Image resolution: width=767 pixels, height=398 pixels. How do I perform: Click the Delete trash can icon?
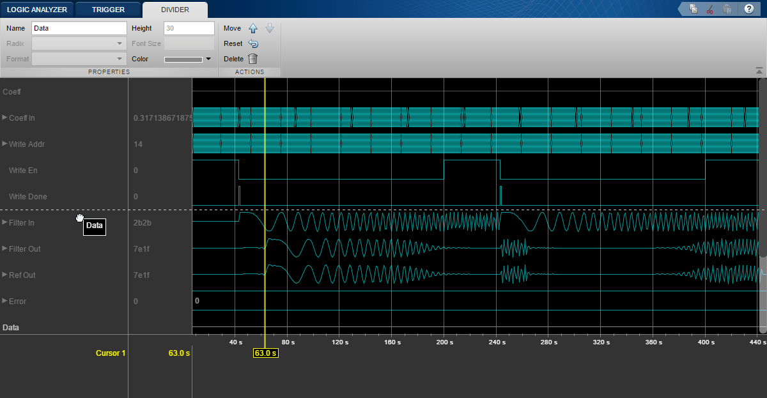click(253, 59)
